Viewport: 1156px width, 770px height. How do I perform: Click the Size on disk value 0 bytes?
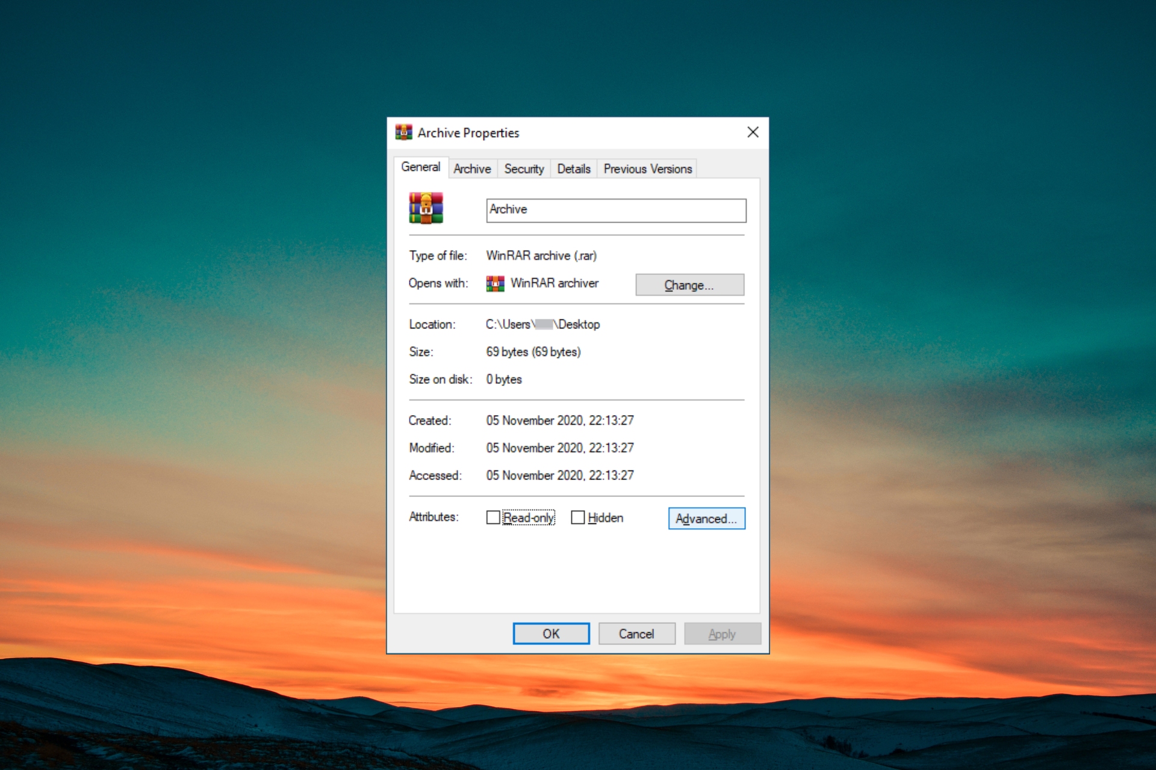(x=504, y=380)
